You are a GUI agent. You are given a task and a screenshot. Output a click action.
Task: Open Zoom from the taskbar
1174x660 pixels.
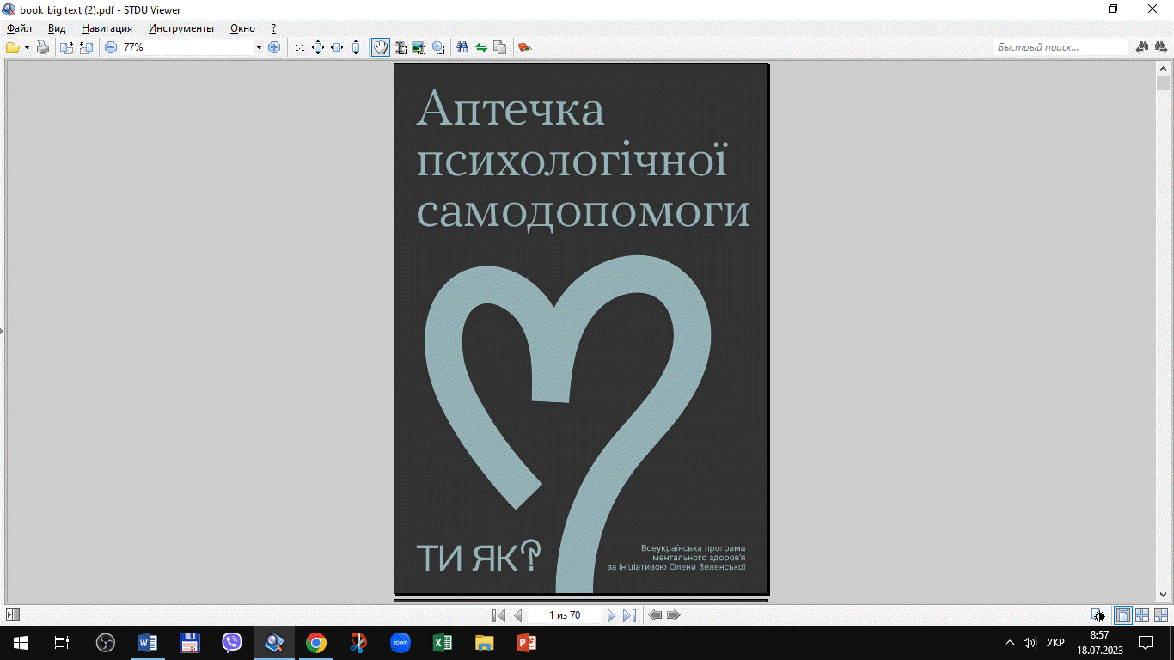[401, 642]
